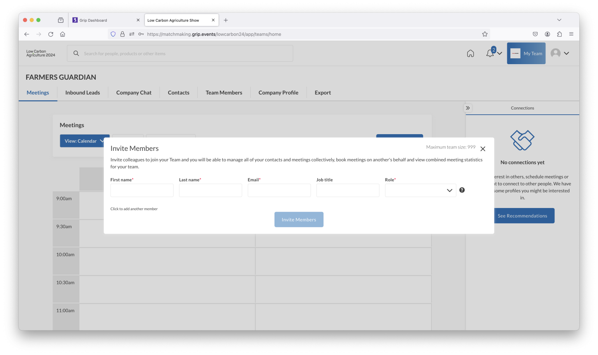
Task: Click inside the Email input field
Action: tap(279, 190)
